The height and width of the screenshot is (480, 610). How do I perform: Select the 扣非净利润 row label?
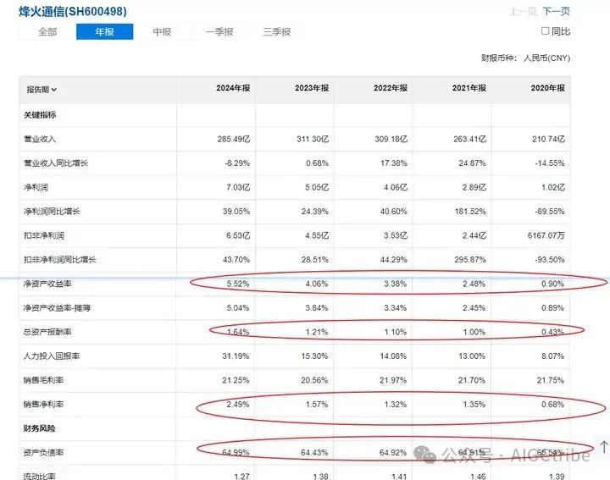click(44, 235)
